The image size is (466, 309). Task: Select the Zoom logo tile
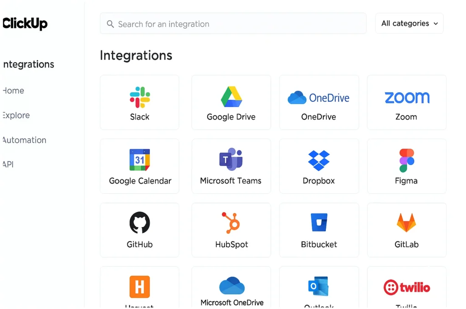[406, 97]
